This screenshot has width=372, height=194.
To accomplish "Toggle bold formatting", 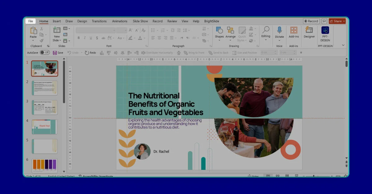I will click(x=79, y=38).
